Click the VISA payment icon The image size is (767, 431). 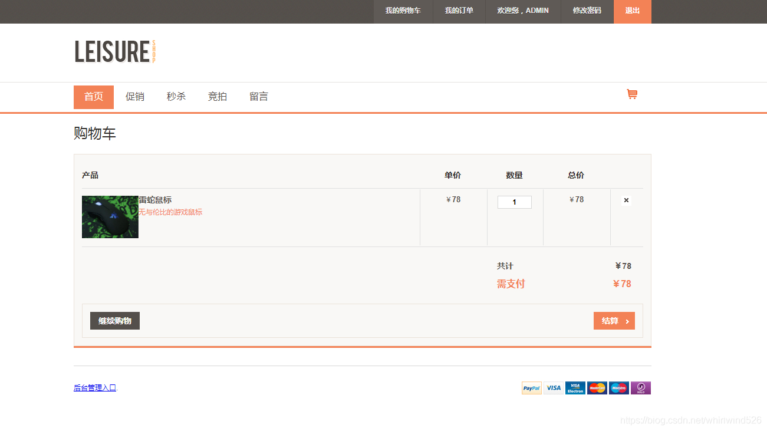point(552,388)
